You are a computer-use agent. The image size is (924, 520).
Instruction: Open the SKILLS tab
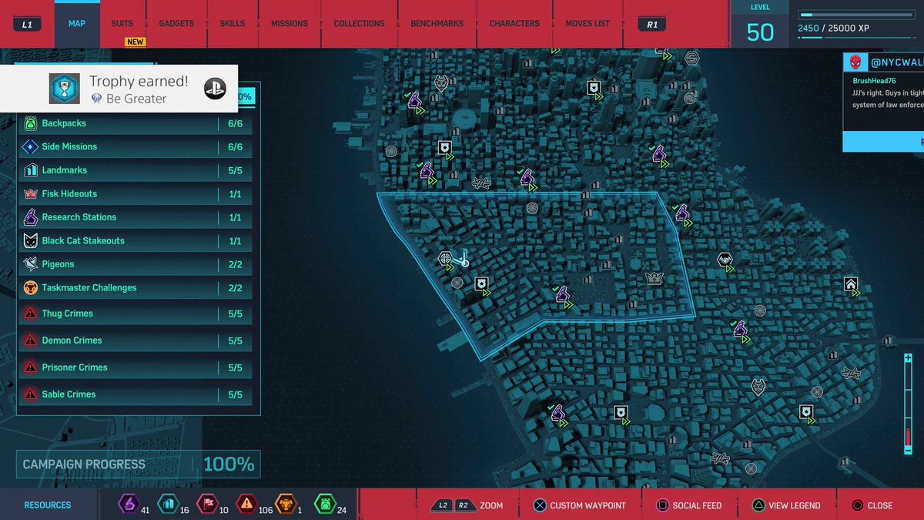(233, 24)
